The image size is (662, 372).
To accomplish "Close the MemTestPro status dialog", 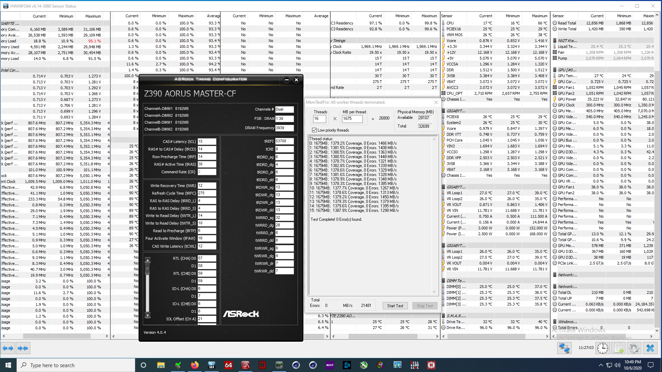I will tap(436, 102).
